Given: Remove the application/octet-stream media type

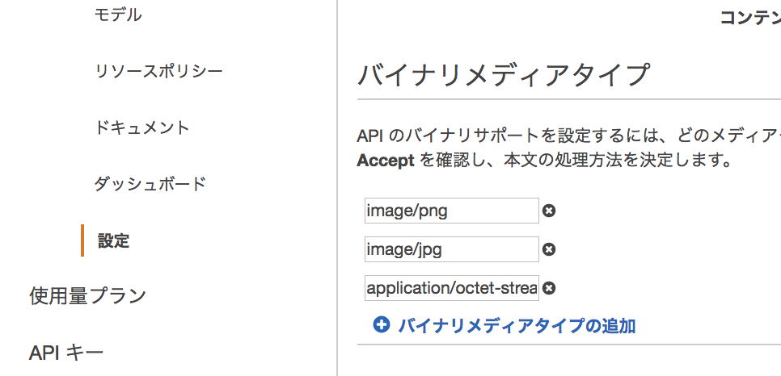Looking at the screenshot, I should (549, 288).
